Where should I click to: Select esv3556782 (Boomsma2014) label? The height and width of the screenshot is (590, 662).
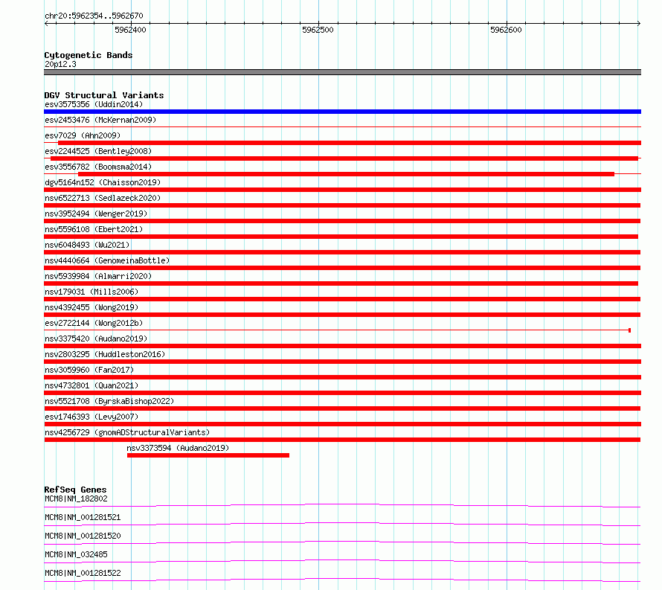98,167
